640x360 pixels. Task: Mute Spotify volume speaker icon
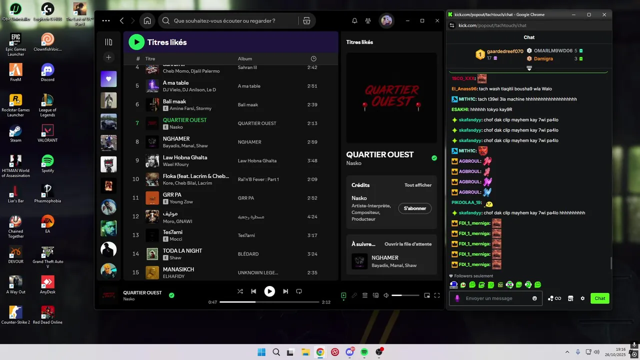pos(386,295)
